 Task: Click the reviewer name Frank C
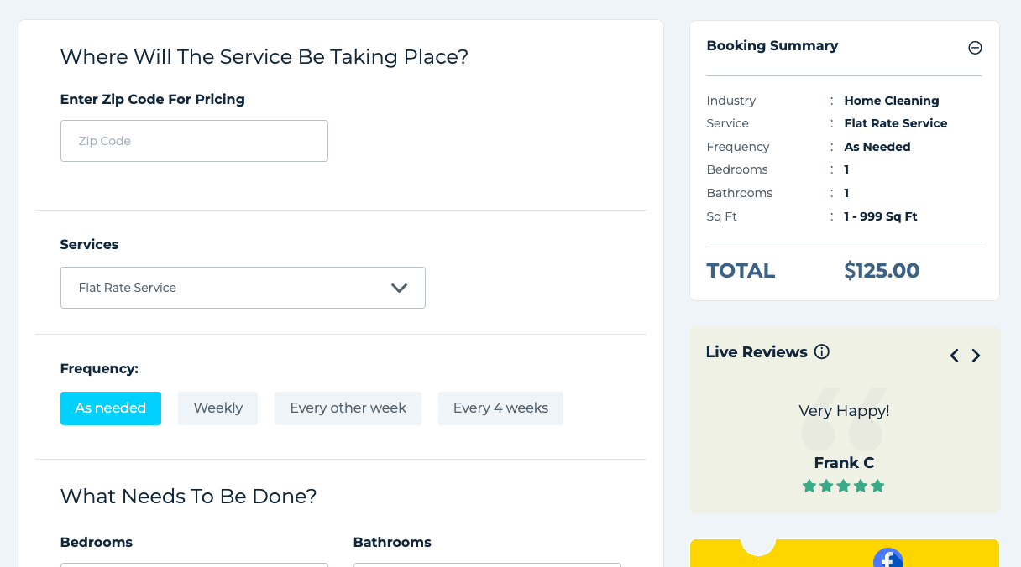[844, 463]
